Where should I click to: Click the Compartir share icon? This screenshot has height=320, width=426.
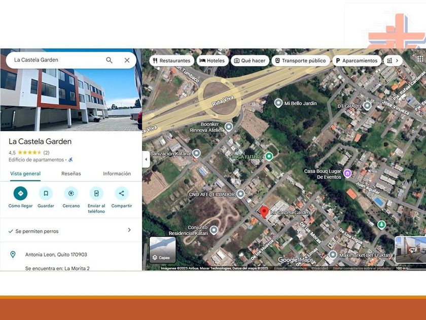click(x=121, y=193)
